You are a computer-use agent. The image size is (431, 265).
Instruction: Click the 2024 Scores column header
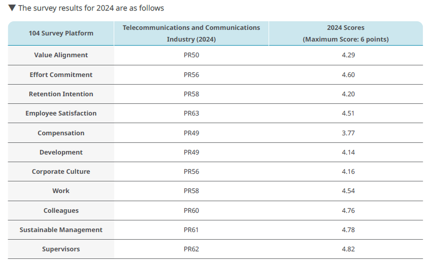tap(346, 33)
